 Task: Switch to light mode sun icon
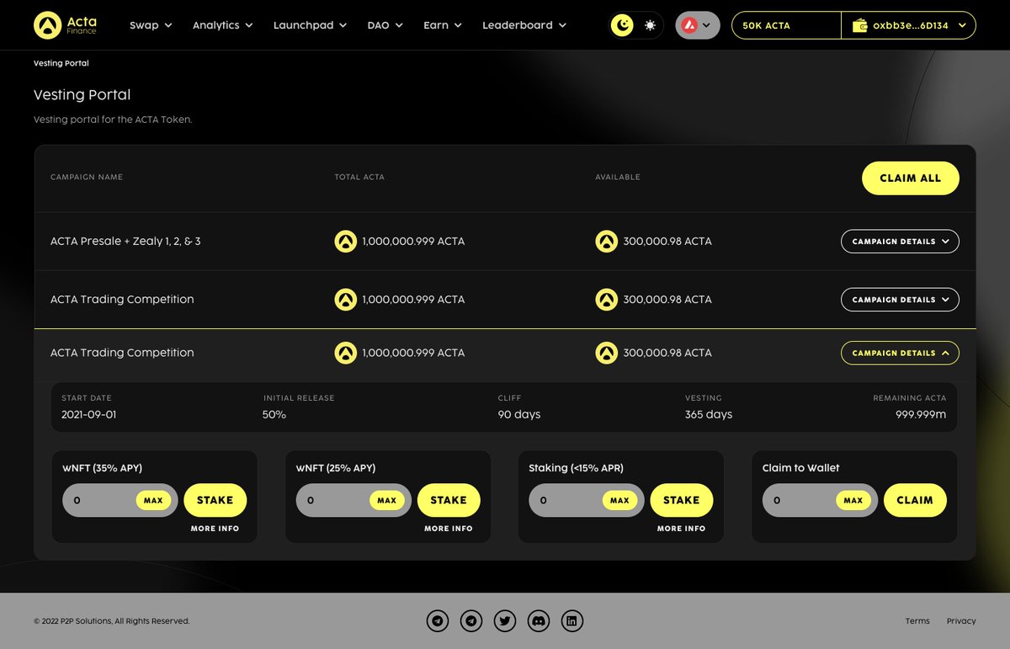coord(650,25)
